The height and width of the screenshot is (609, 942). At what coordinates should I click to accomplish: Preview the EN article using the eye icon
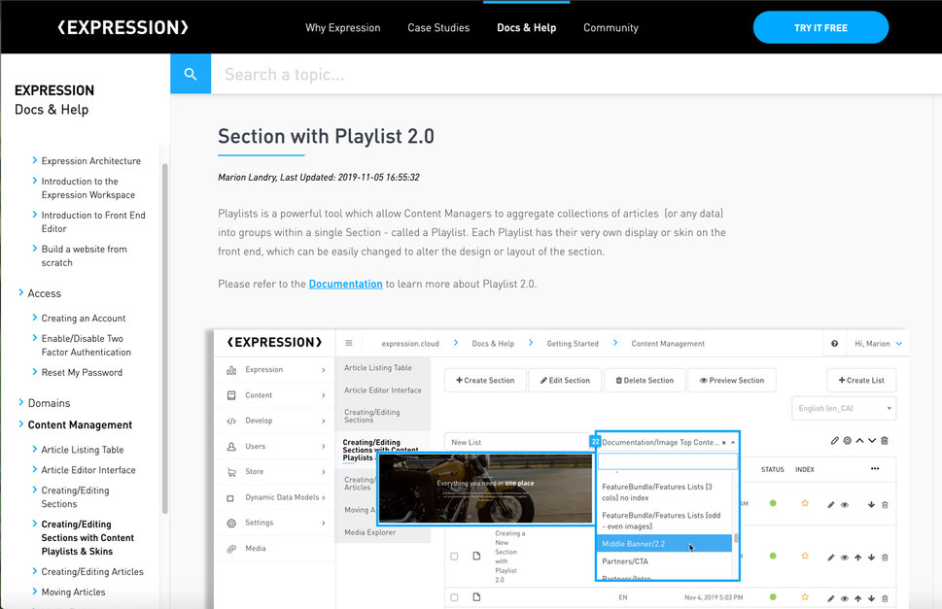[844, 596]
